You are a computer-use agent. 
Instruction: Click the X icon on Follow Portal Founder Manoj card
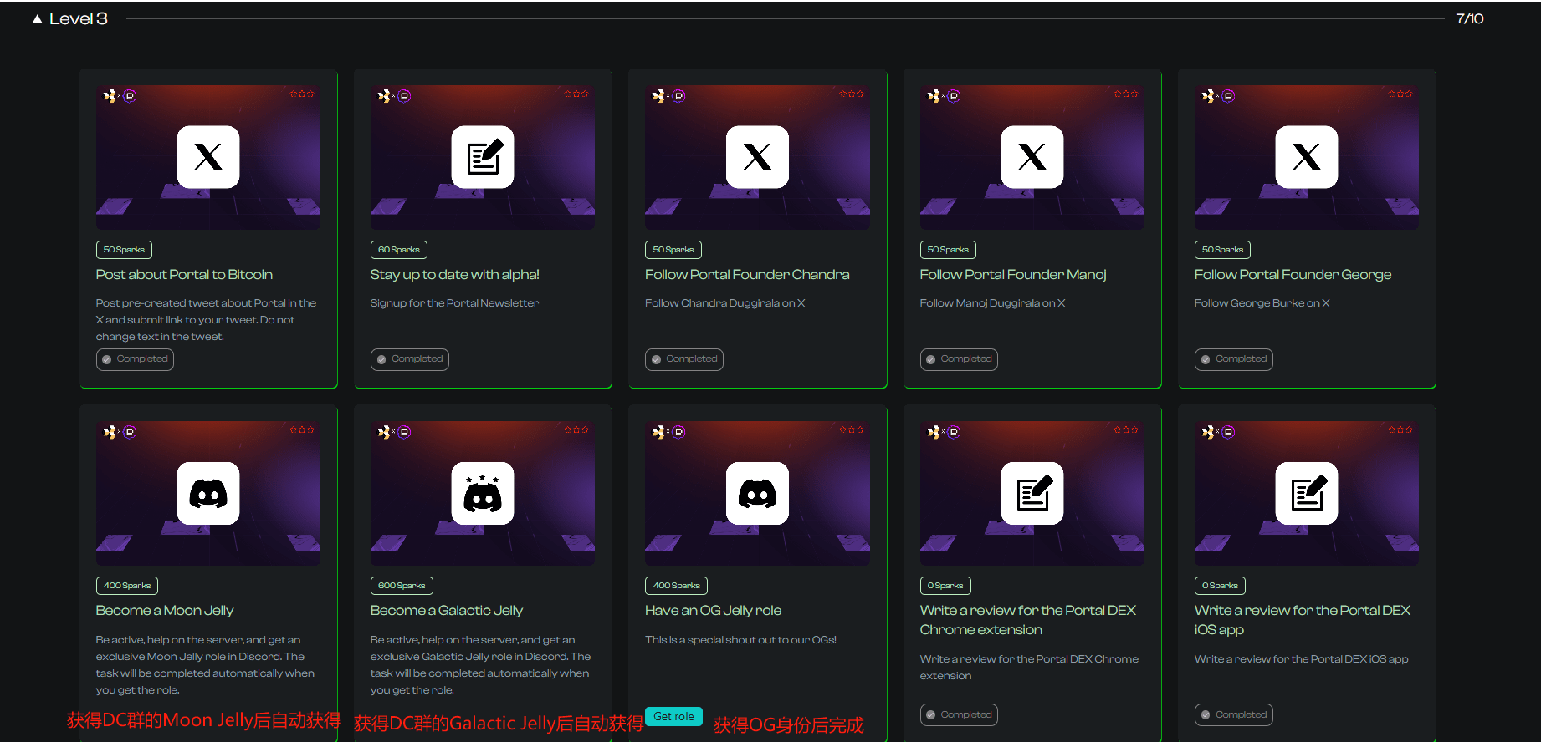1032,157
